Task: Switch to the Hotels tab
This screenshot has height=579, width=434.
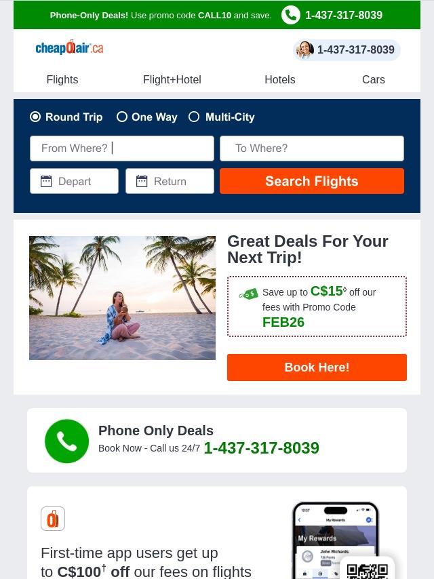Action: 280,79
